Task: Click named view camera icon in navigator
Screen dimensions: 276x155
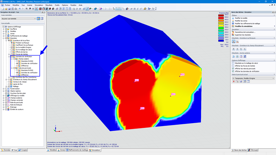Action: 38,18
